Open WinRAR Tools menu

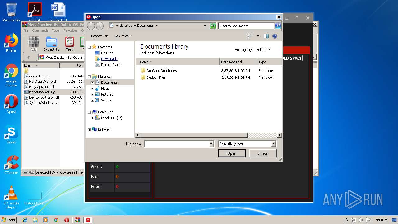[56, 30]
